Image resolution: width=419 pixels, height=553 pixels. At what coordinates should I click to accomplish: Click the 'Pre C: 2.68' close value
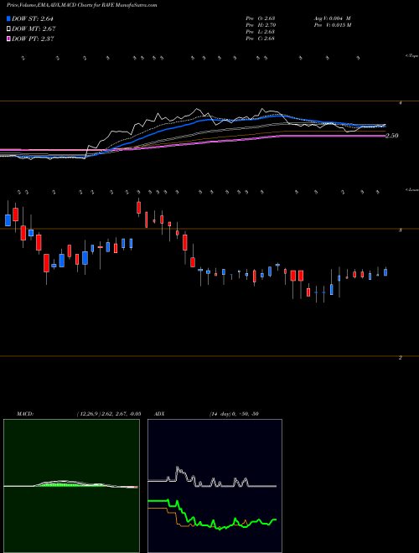(261, 38)
